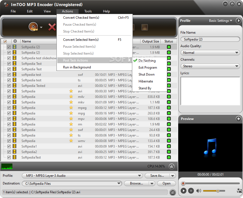Uncheck Softpedia wmv row checkbox

coord(9,141)
